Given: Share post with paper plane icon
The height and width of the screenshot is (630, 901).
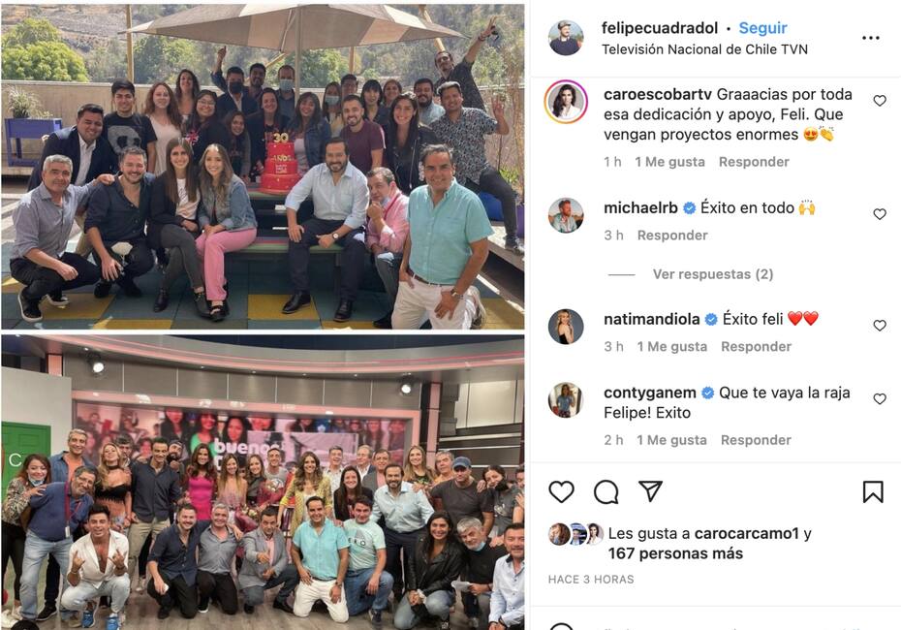Looking at the screenshot, I should tap(650, 491).
